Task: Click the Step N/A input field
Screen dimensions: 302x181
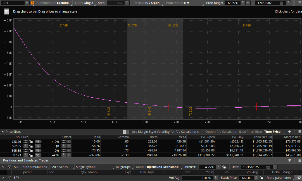Action: pyautogui.click(x=115, y=3)
